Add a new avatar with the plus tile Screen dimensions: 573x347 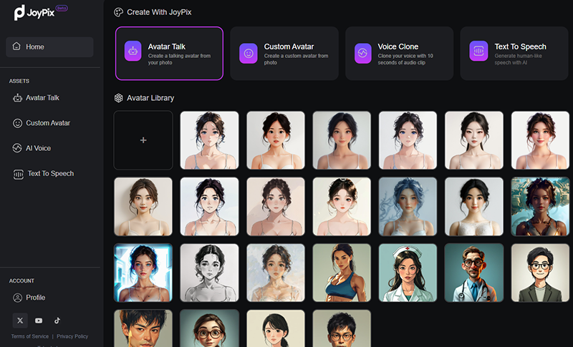point(143,140)
